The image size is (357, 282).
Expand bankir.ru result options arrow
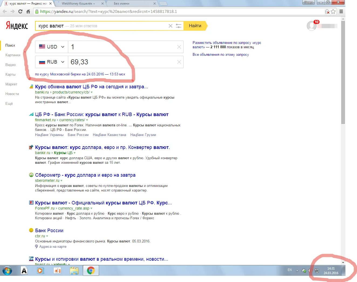click(75, 153)
